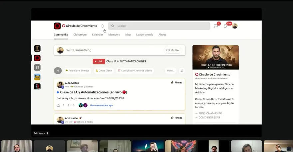Open comments on the Clase de IA post
The image size is (293, 152).
(70, 105)
